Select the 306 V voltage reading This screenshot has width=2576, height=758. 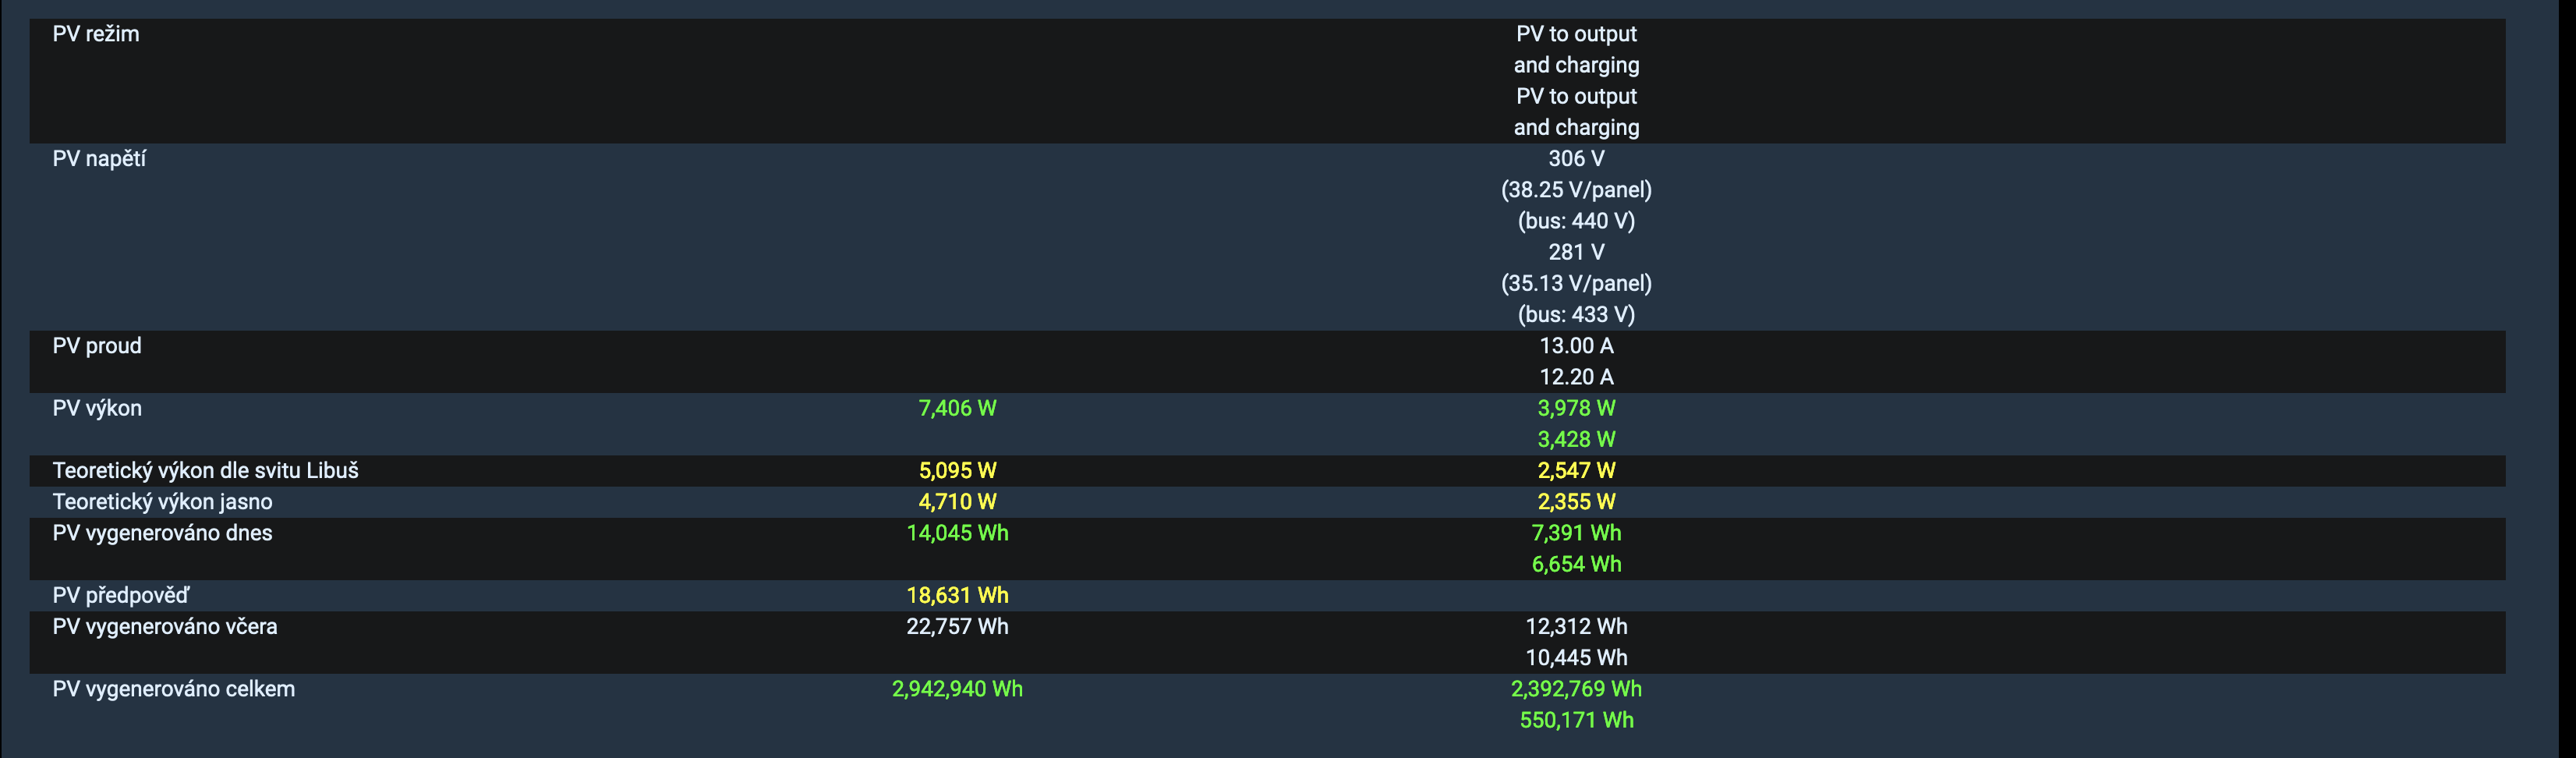[x=1576, y=159]
